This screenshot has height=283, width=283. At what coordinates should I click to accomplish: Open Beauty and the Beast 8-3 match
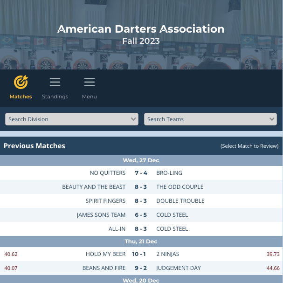click(141, 187)
